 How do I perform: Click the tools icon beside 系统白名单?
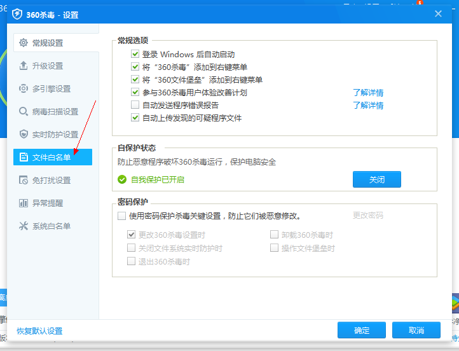24,226
